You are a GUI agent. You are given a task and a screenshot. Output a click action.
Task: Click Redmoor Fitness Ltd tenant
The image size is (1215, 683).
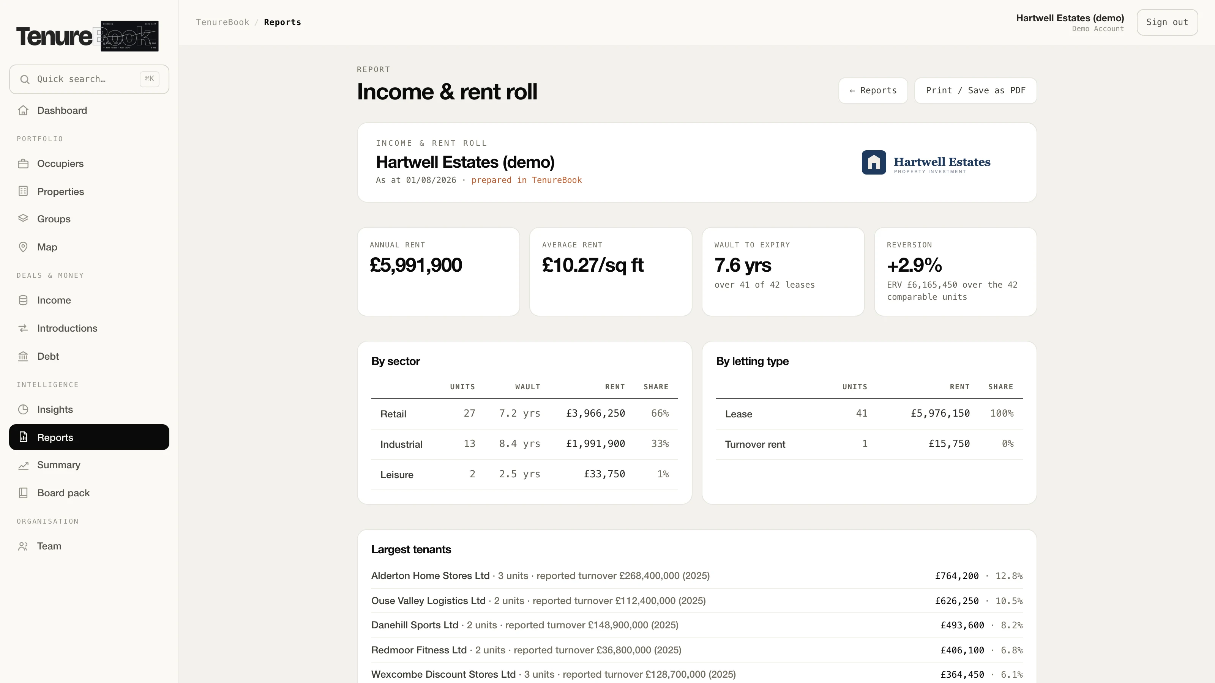[x=419, y=650]
